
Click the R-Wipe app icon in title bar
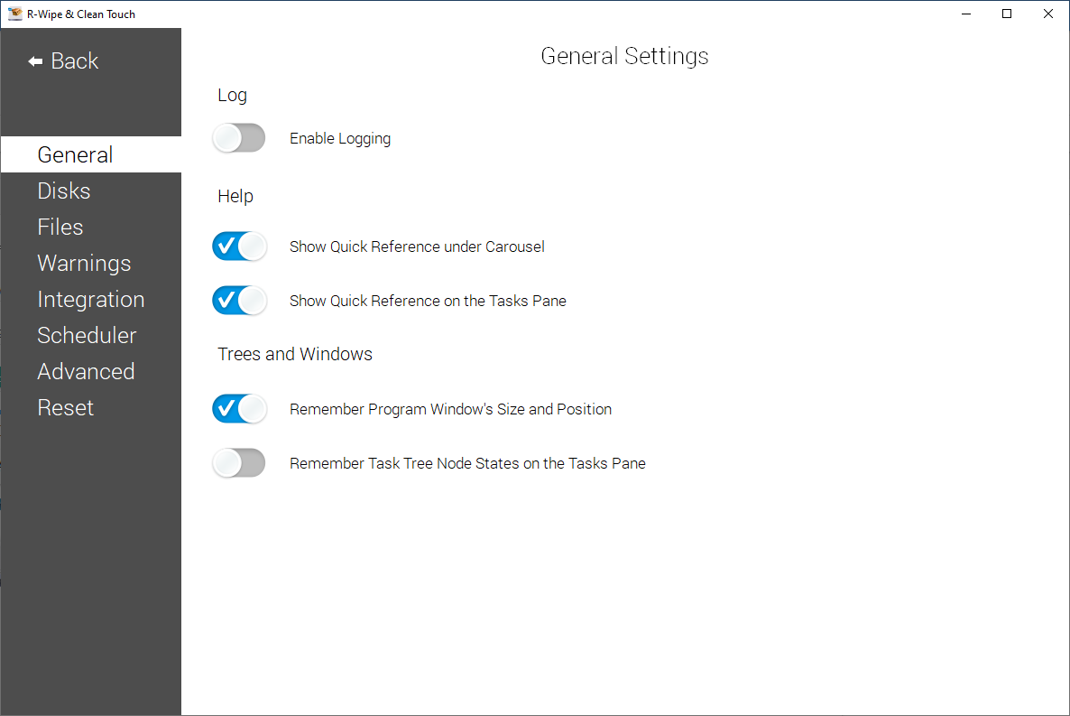point(14,14)
